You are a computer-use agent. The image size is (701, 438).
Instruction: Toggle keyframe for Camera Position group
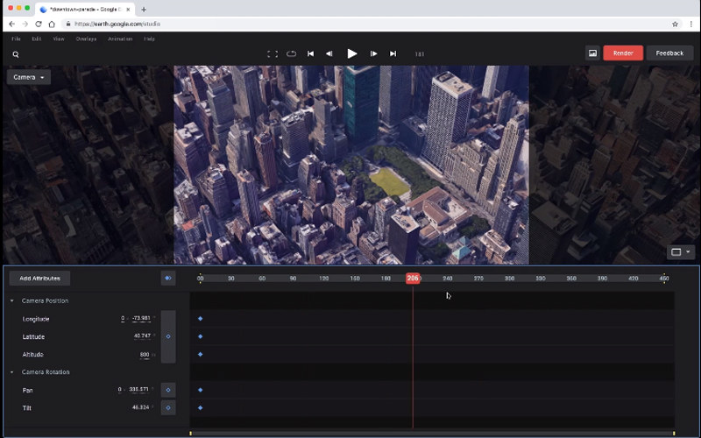click(168, 336)
